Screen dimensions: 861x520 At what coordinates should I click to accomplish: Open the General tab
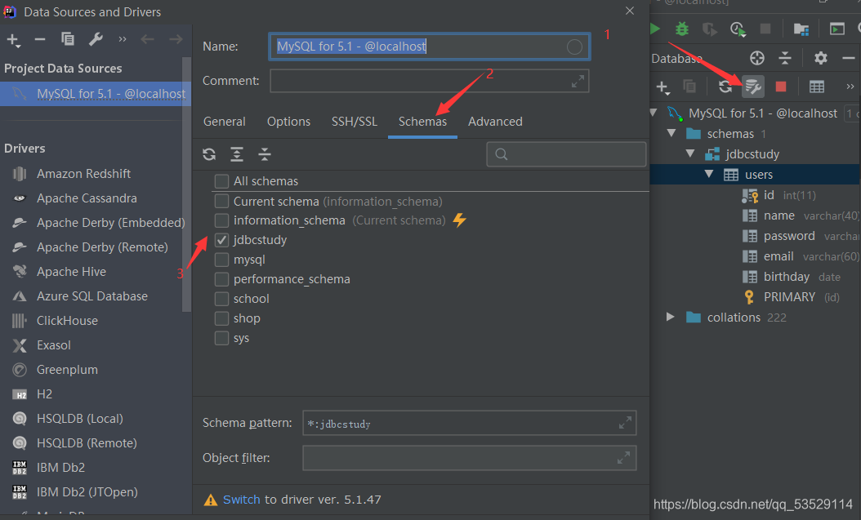[225, 122]
